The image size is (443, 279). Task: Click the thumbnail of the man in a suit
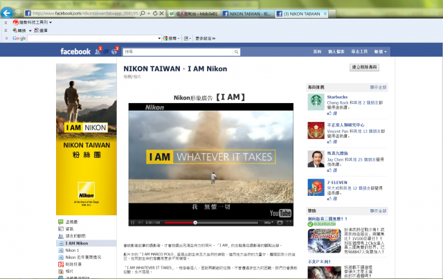pos(316,159)
